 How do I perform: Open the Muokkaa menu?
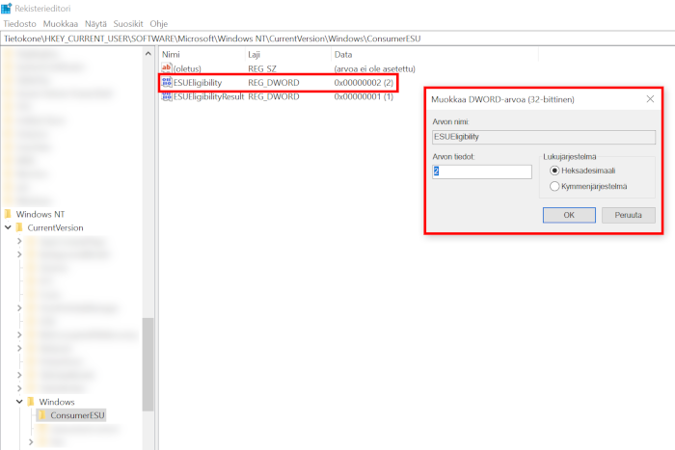point(60,24)
